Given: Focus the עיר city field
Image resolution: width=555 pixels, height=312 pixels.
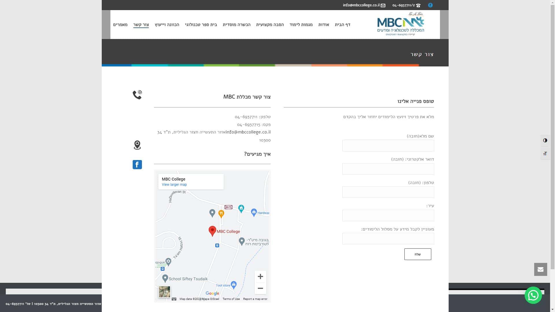Looking at the screenshot, I should pyautogui.click(x=388, y=216).
